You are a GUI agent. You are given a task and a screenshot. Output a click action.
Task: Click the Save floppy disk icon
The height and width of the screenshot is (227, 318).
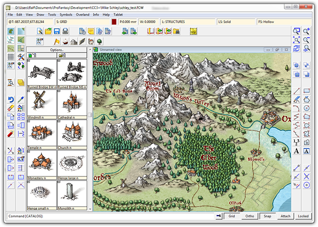click(x=57, y=31)
